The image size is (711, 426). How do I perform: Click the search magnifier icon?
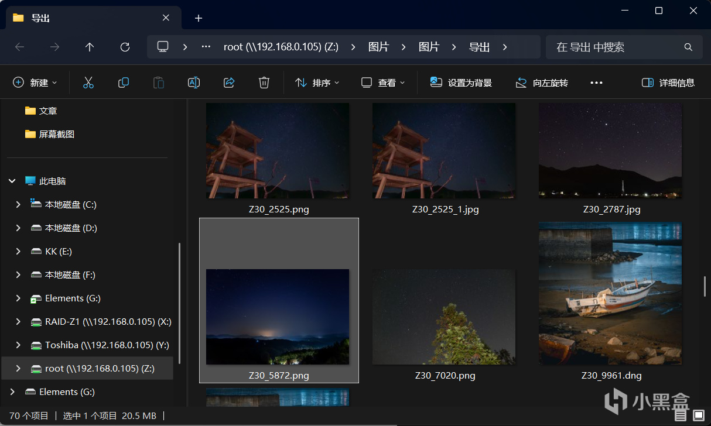(x=688, y=47)
